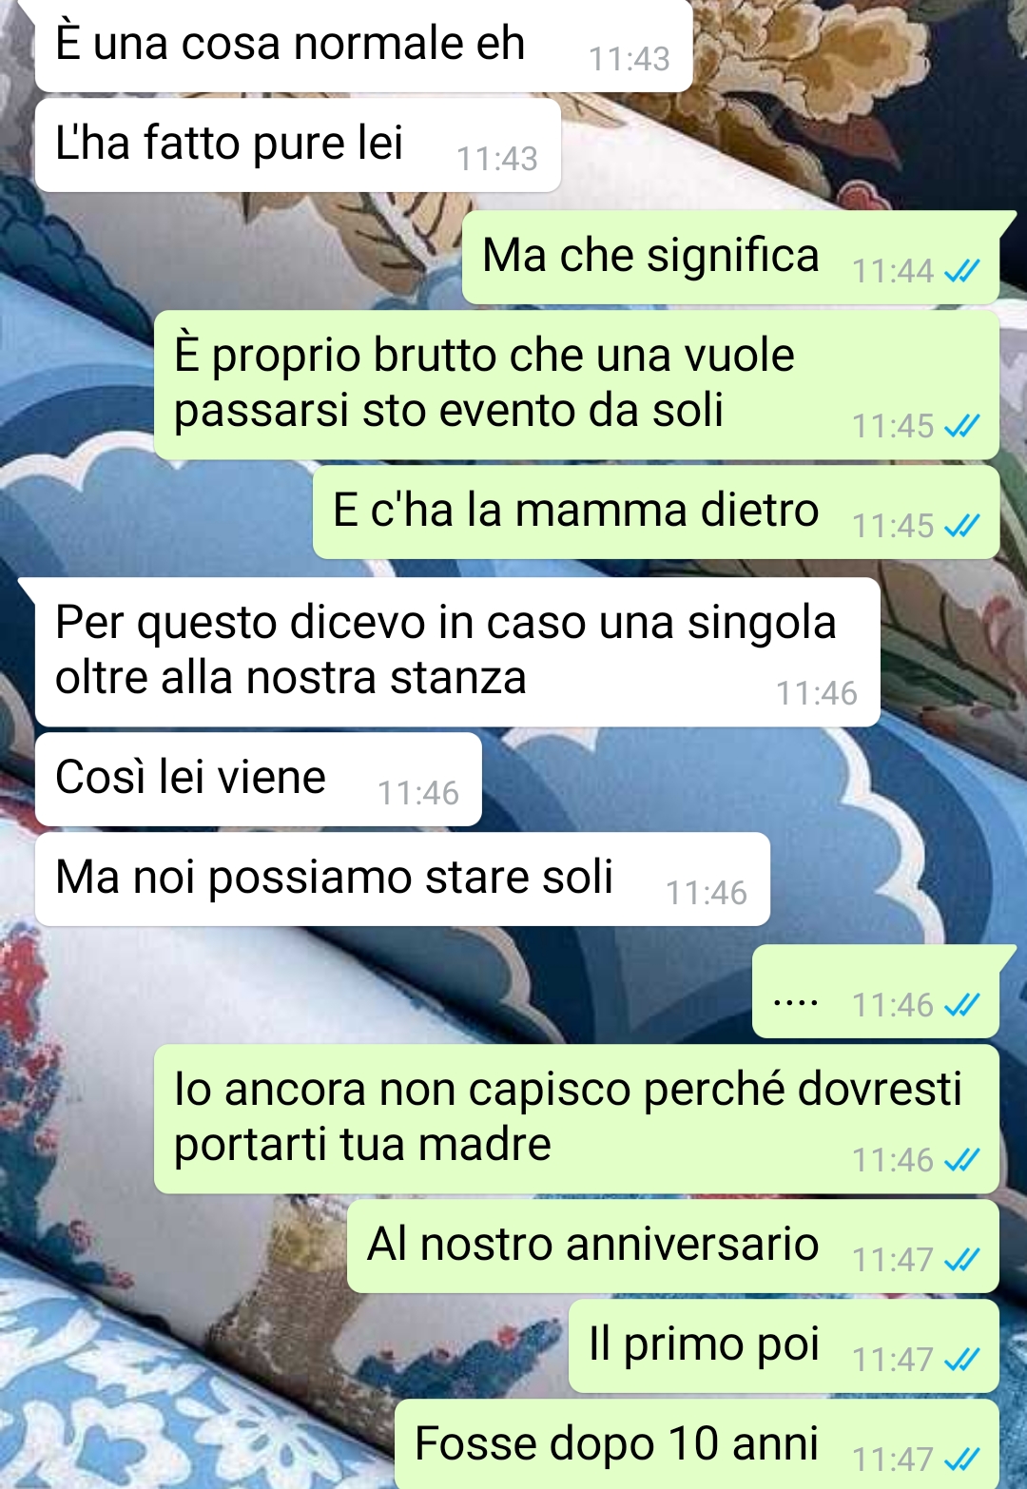
Task: Tap the "Al nostro anniversario" message bubble
Action: pyautogui.click(x=673, y=1247)
